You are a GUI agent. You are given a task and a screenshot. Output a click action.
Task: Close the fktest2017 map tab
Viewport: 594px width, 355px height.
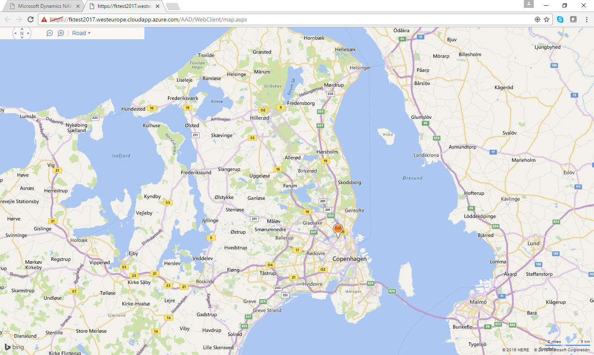[158, 6]
